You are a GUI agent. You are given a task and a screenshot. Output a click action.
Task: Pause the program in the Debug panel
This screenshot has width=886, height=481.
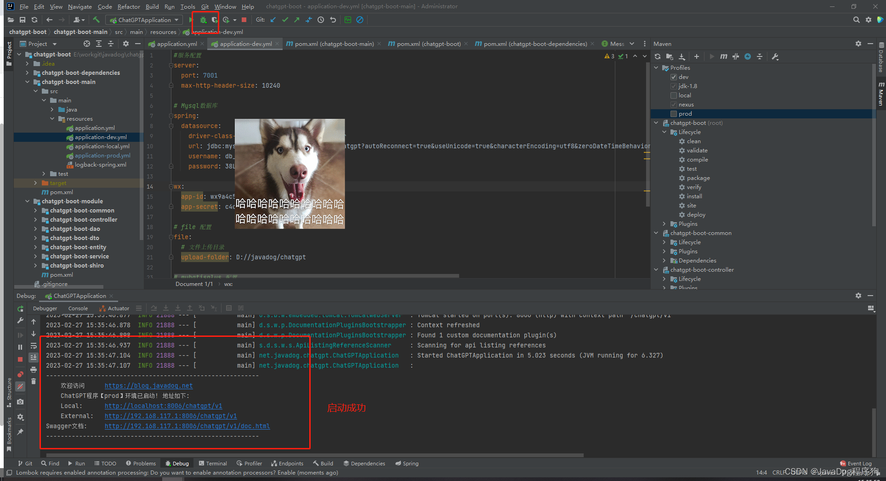[x=20, y=347]
